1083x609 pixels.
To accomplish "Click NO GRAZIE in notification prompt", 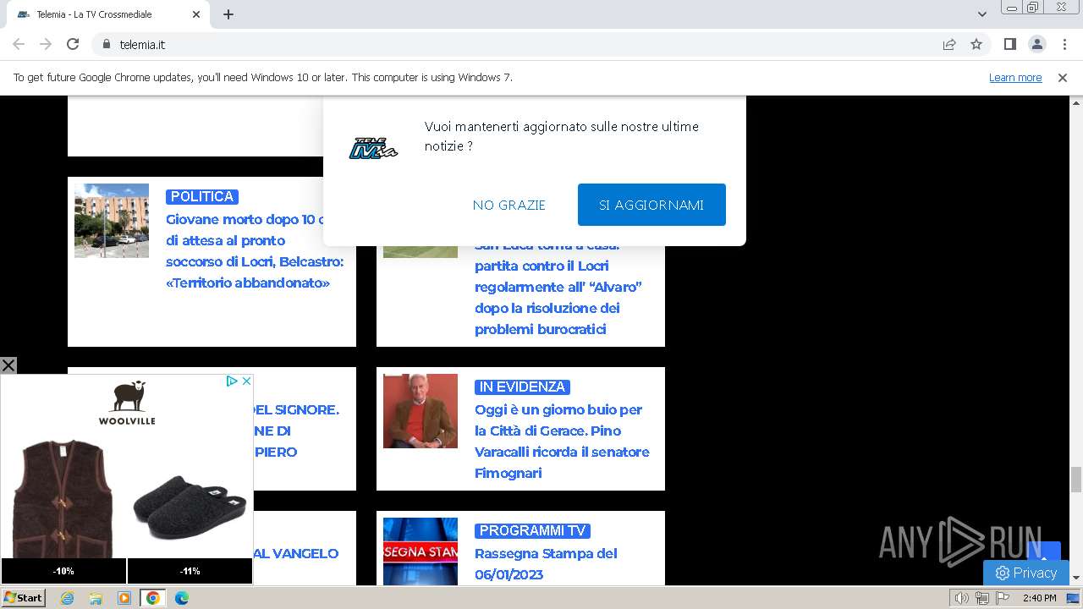I will click(x=509, y=205).
